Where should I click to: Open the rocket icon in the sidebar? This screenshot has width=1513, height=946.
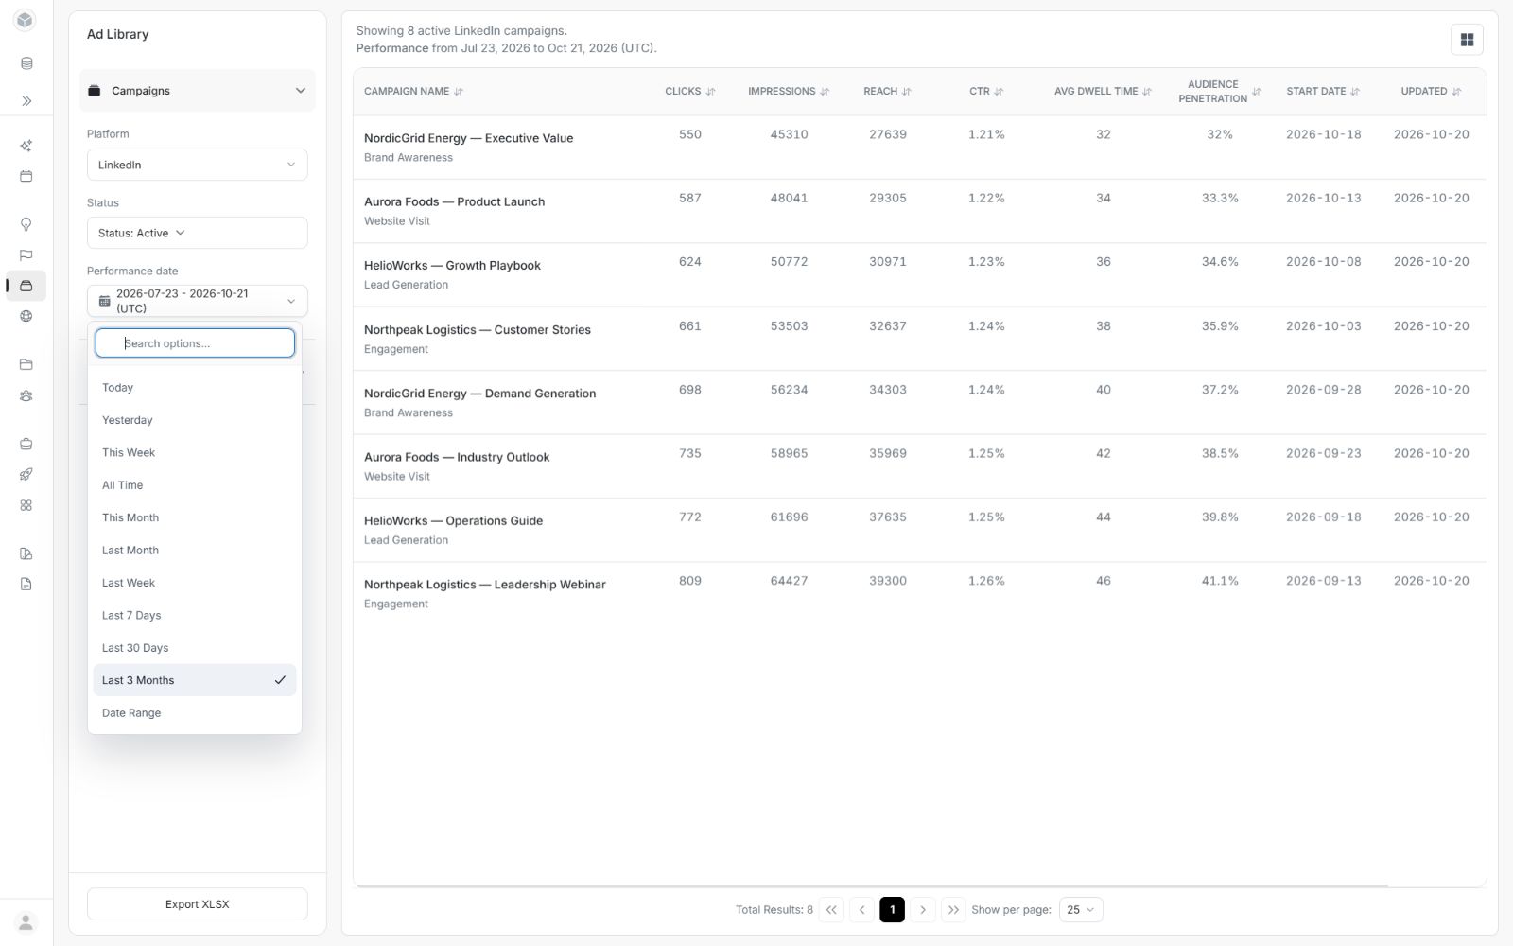point(26,475)
